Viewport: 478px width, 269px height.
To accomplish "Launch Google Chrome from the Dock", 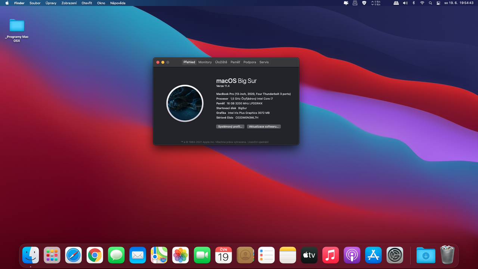I will point(95,255).
